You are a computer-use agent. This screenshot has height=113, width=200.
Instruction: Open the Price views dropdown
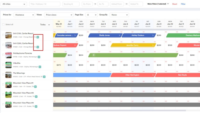click(x=58, y=15)
